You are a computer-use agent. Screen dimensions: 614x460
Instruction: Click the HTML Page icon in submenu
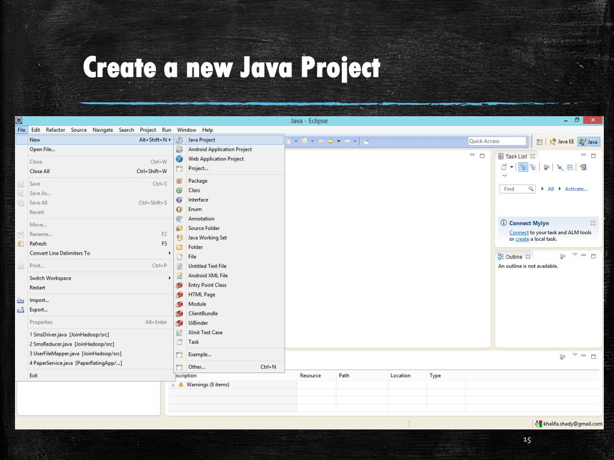tap(179, 295)
